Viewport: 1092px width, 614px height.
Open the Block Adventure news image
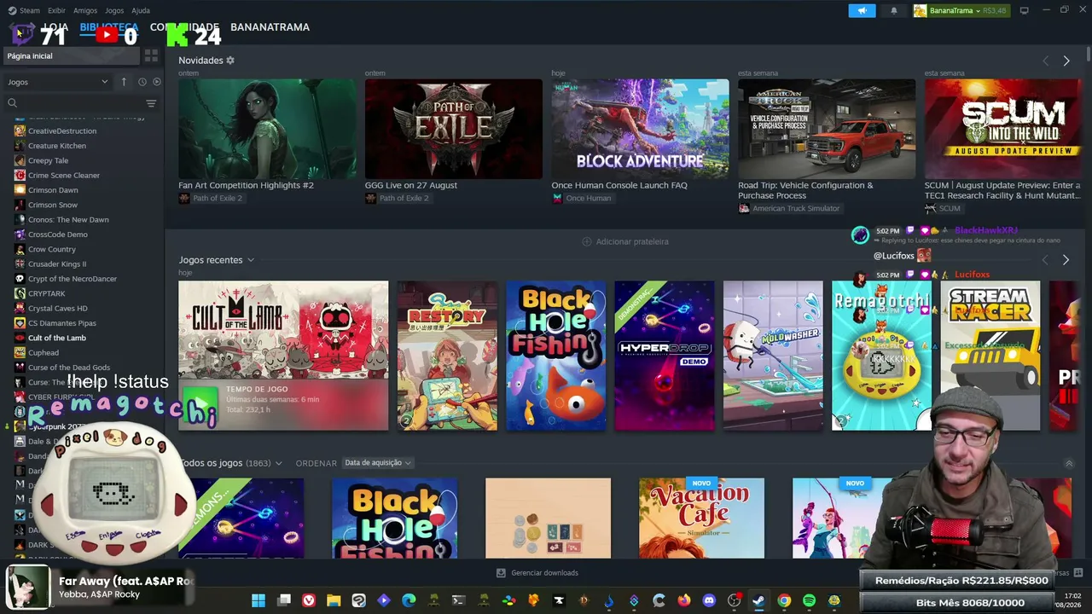[640, 129]
